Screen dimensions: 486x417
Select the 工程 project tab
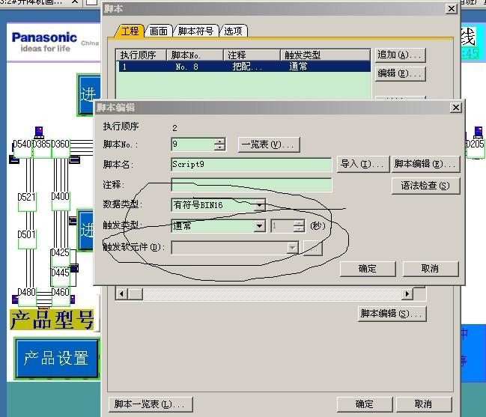point(130,31)
